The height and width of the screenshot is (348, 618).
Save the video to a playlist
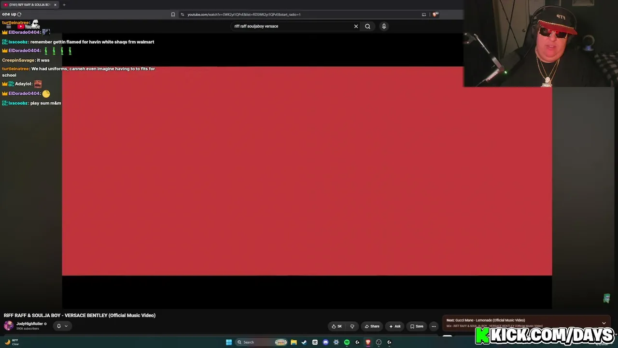click(x=417, y=326)
